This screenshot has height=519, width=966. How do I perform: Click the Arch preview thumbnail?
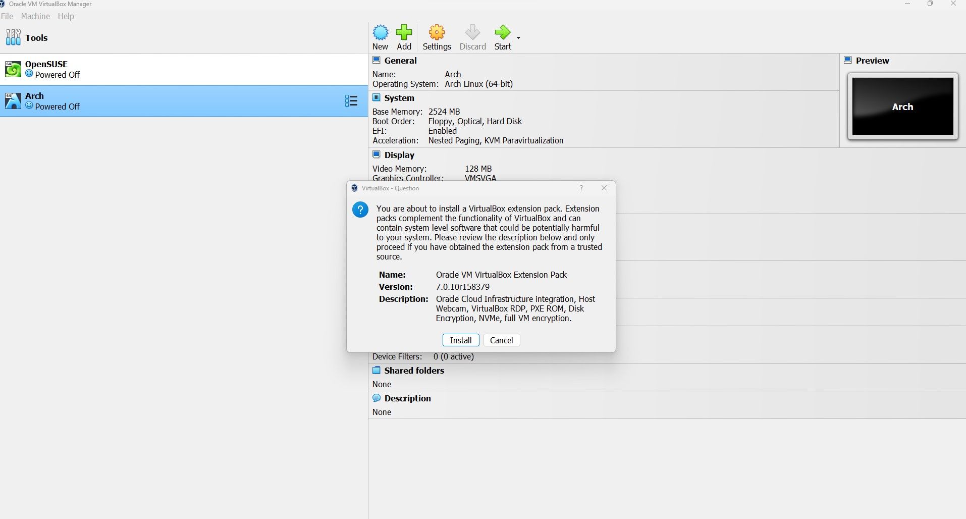901,107
